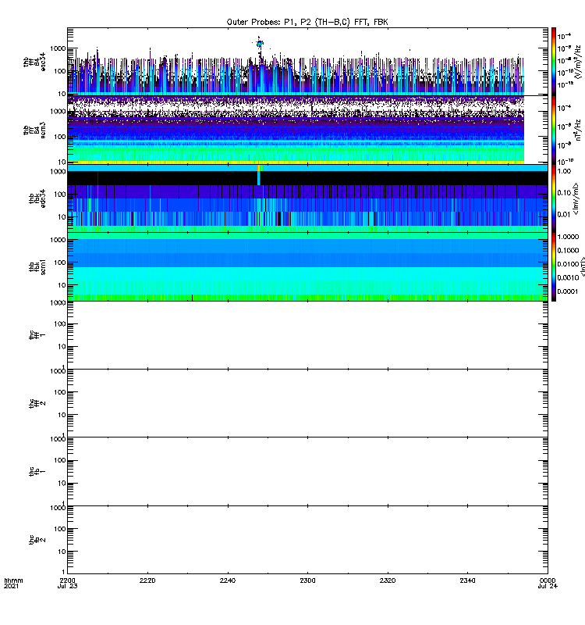The image size is (585, 625).
Task: Select the "thc fff 2" panel label
Action: coord(37,403)
